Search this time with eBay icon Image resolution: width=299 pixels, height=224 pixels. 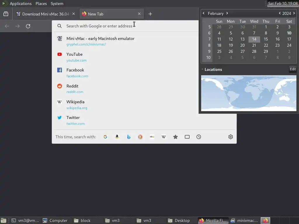(152, 137)
